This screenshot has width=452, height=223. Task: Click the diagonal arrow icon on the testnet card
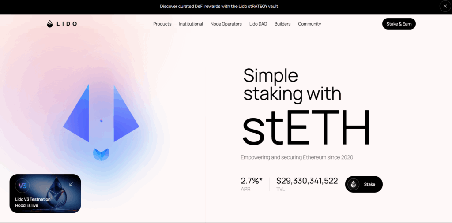(72, 183)
